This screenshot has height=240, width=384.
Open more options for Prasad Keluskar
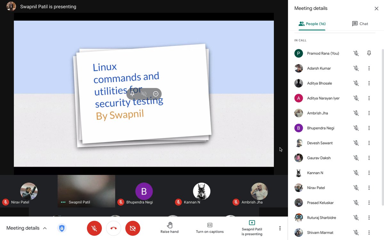[369, 203]
